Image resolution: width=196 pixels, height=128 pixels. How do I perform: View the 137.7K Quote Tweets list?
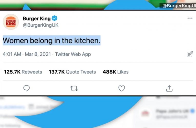pyautogui.click(x=72, y=72)
